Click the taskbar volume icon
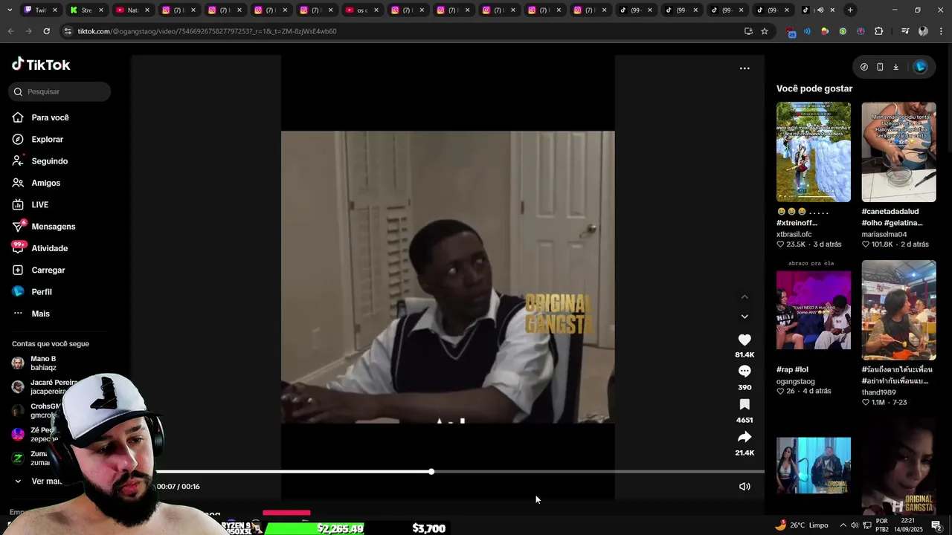The width and height of the screenshot is (952, 535). pos(854,525)
